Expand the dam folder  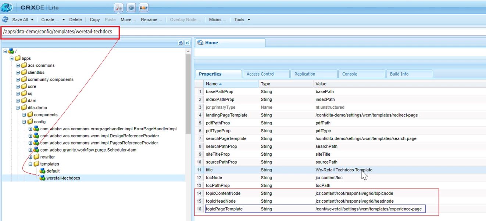pos(18,100)
